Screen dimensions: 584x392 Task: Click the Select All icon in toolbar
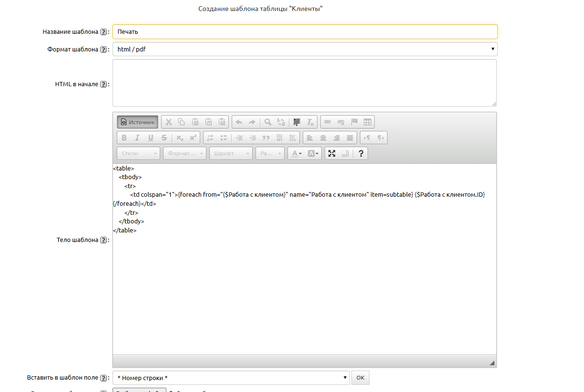(x=297, y=122)
